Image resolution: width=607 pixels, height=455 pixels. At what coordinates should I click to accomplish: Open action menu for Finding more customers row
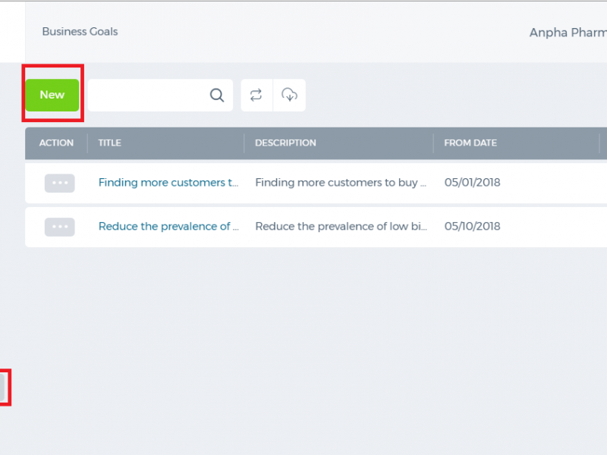60,183
